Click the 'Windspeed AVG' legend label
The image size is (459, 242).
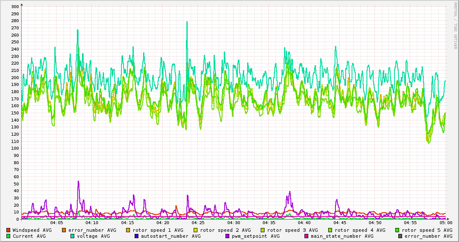pos(32,230)
